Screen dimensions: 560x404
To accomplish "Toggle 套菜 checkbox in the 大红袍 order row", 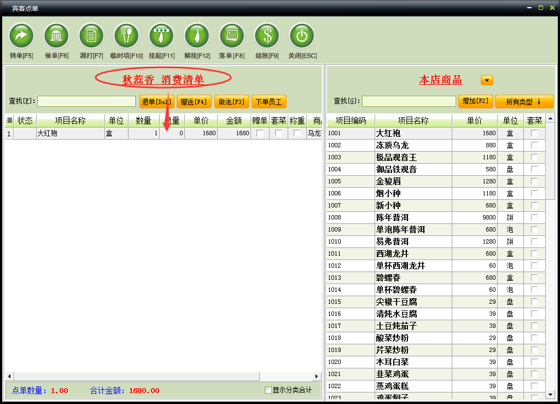I will click(x=278, y=133).
